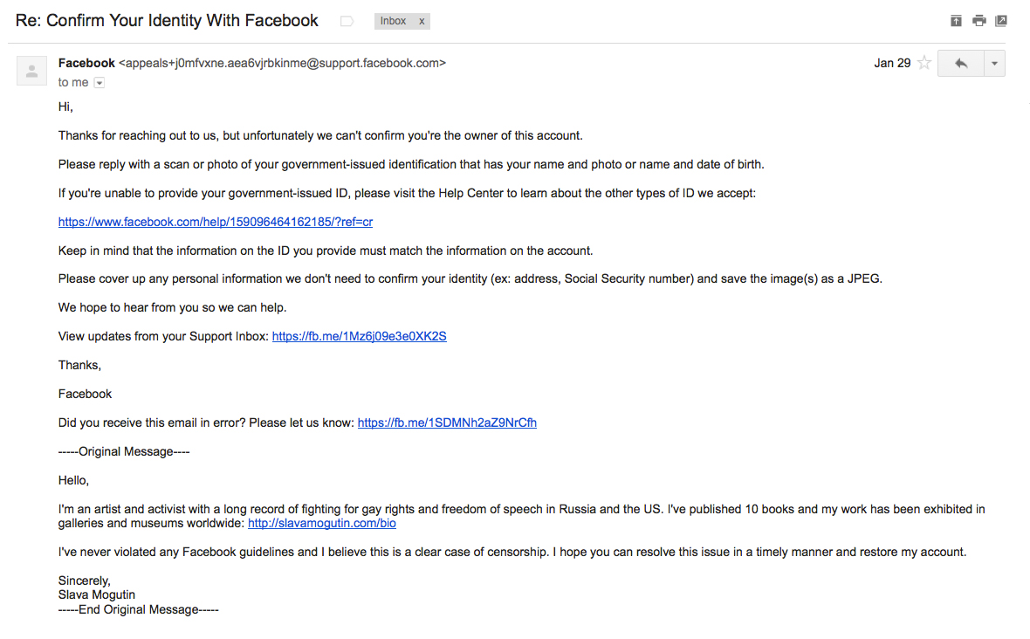The image size is (1030, 639).
Task: Remove the Inbox label with its x
Action: click(x=422, y=21)
